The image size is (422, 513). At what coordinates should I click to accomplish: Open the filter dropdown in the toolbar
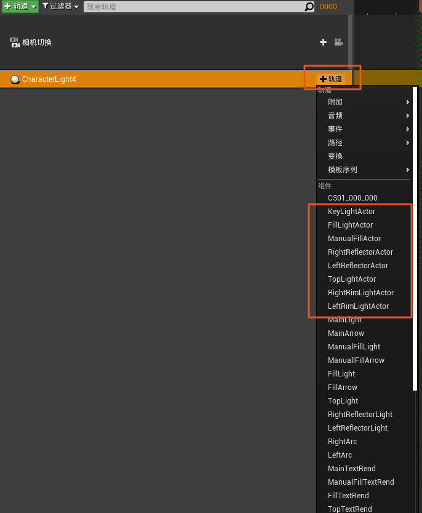click(x=60, y=7)
